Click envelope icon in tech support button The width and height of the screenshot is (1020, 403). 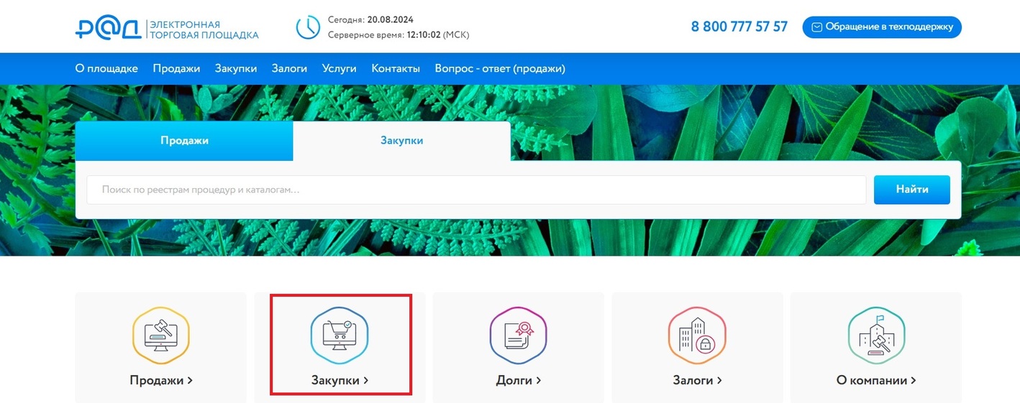[816, 27]
